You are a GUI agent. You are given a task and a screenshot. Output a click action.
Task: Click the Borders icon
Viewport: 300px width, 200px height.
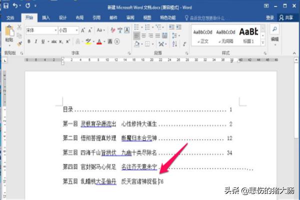coord(147,44)
